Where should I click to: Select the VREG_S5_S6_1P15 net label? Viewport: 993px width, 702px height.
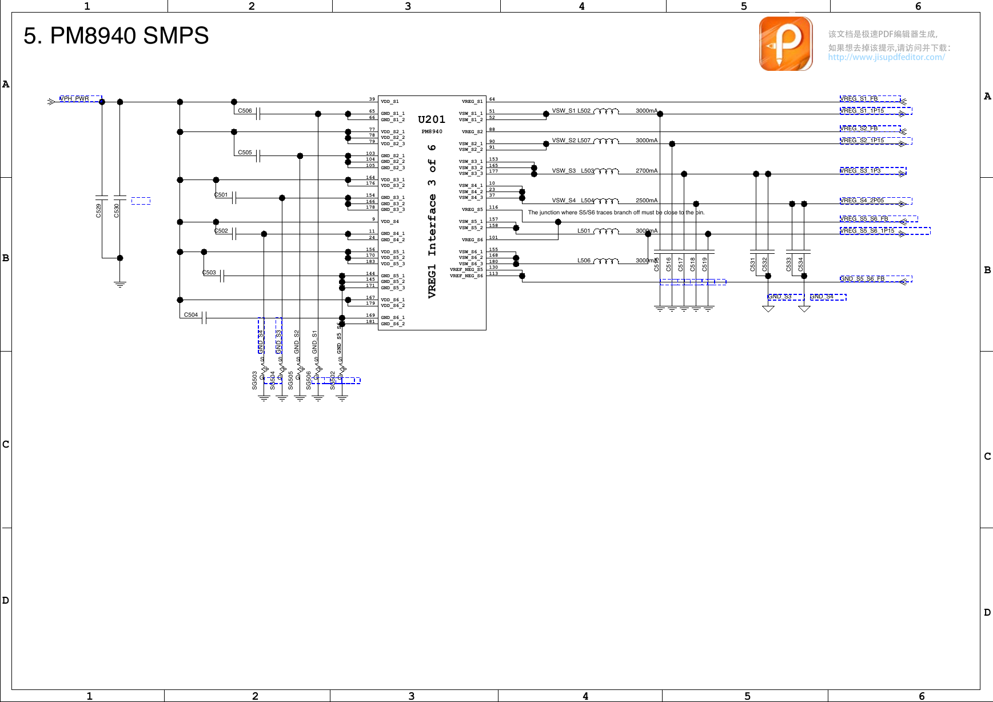point(867,231)
